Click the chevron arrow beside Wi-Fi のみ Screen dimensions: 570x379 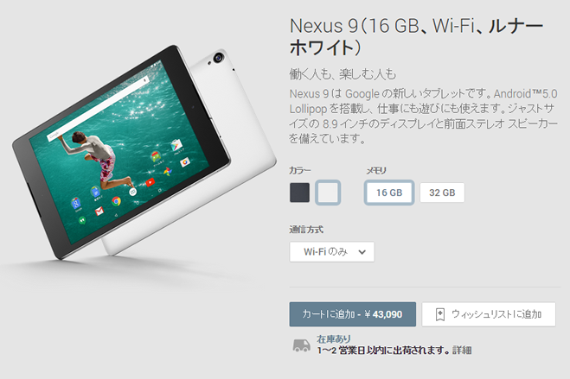[362, 252]
